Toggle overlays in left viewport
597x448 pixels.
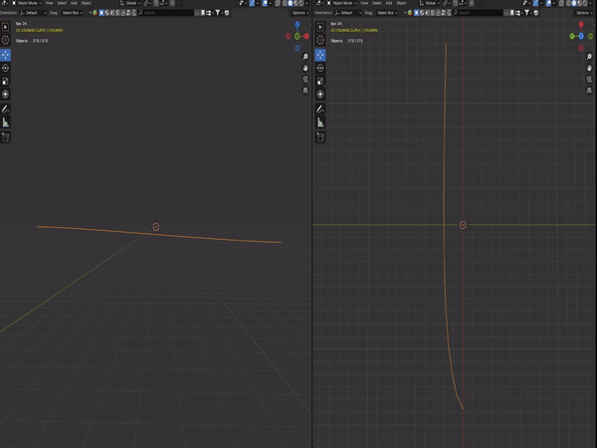[265, 3]
